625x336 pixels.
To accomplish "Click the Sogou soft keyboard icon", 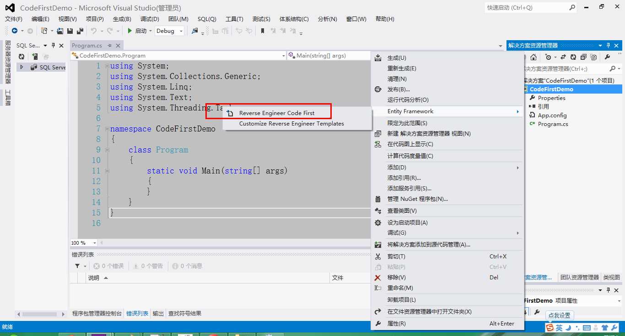I will [587, 328].
